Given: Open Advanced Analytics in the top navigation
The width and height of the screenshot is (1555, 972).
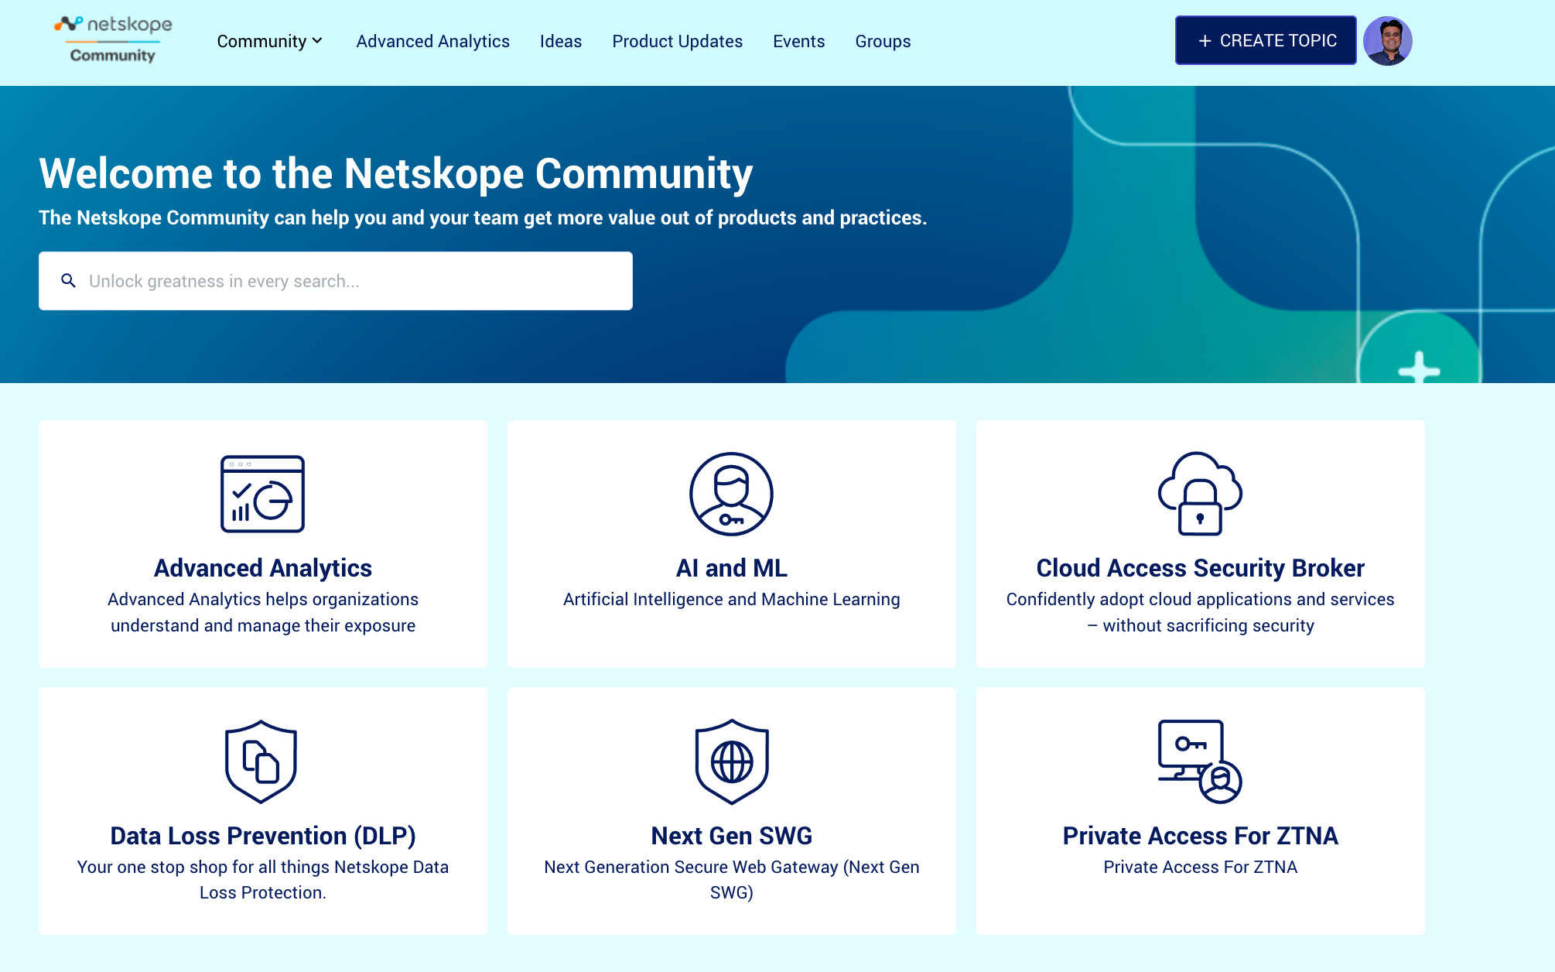Looking at the screenshot, I should point(432,41).
